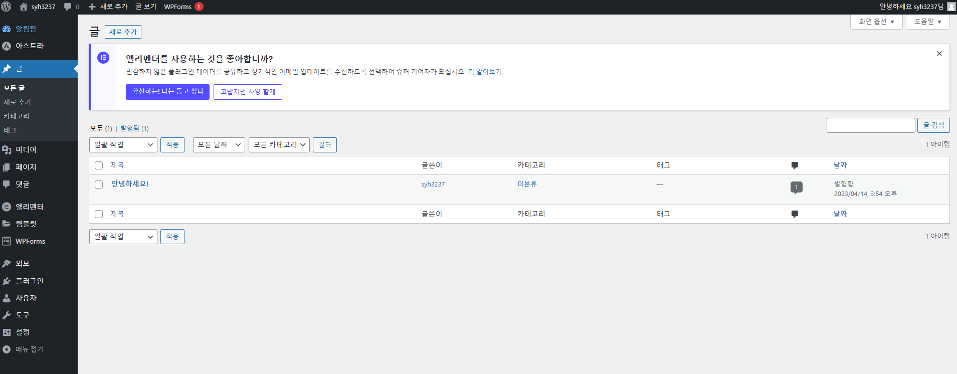The width and height of the screenshot is (957, 374).
Task: Click 고맙지만 사양 할게 button
Action: point(248,92)
